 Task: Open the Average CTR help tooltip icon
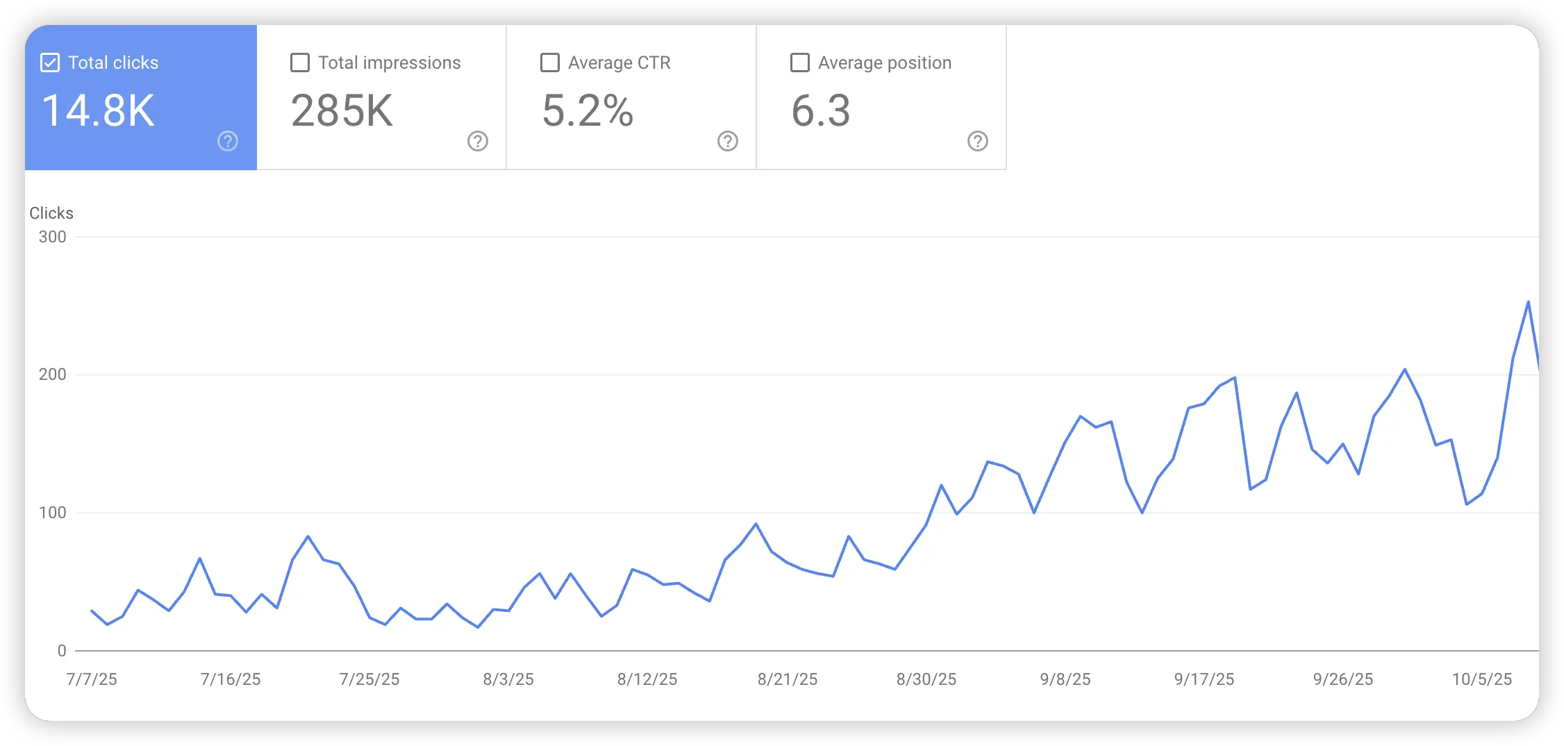tap(726, 141)
